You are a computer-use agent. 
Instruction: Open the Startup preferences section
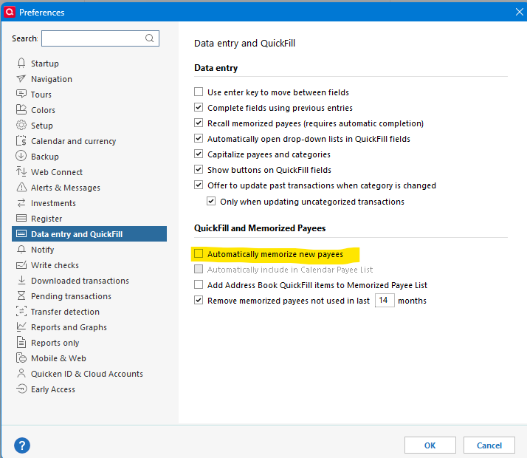pos(89,64)
